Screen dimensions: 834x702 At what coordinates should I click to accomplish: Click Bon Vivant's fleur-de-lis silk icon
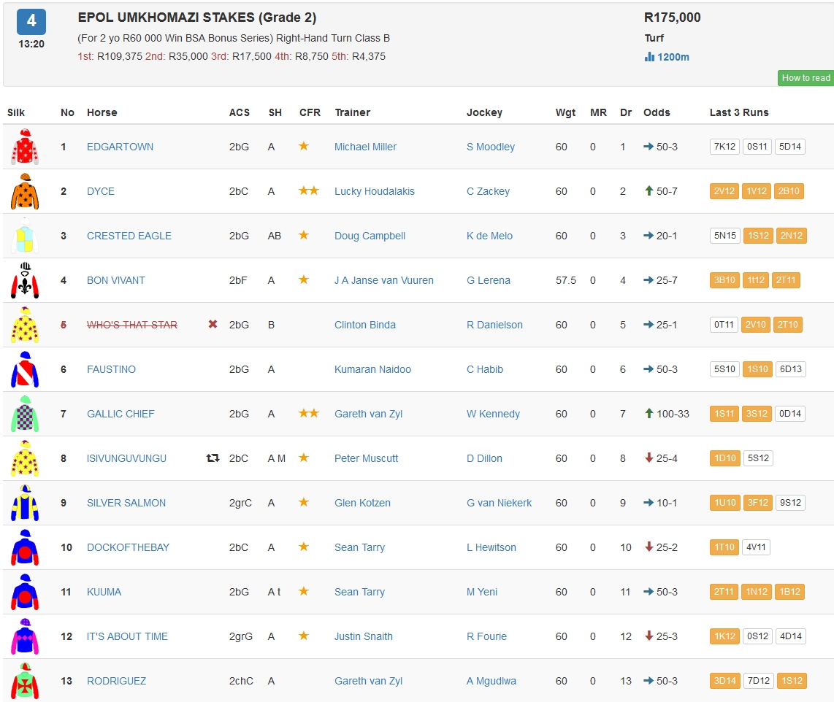24,280
